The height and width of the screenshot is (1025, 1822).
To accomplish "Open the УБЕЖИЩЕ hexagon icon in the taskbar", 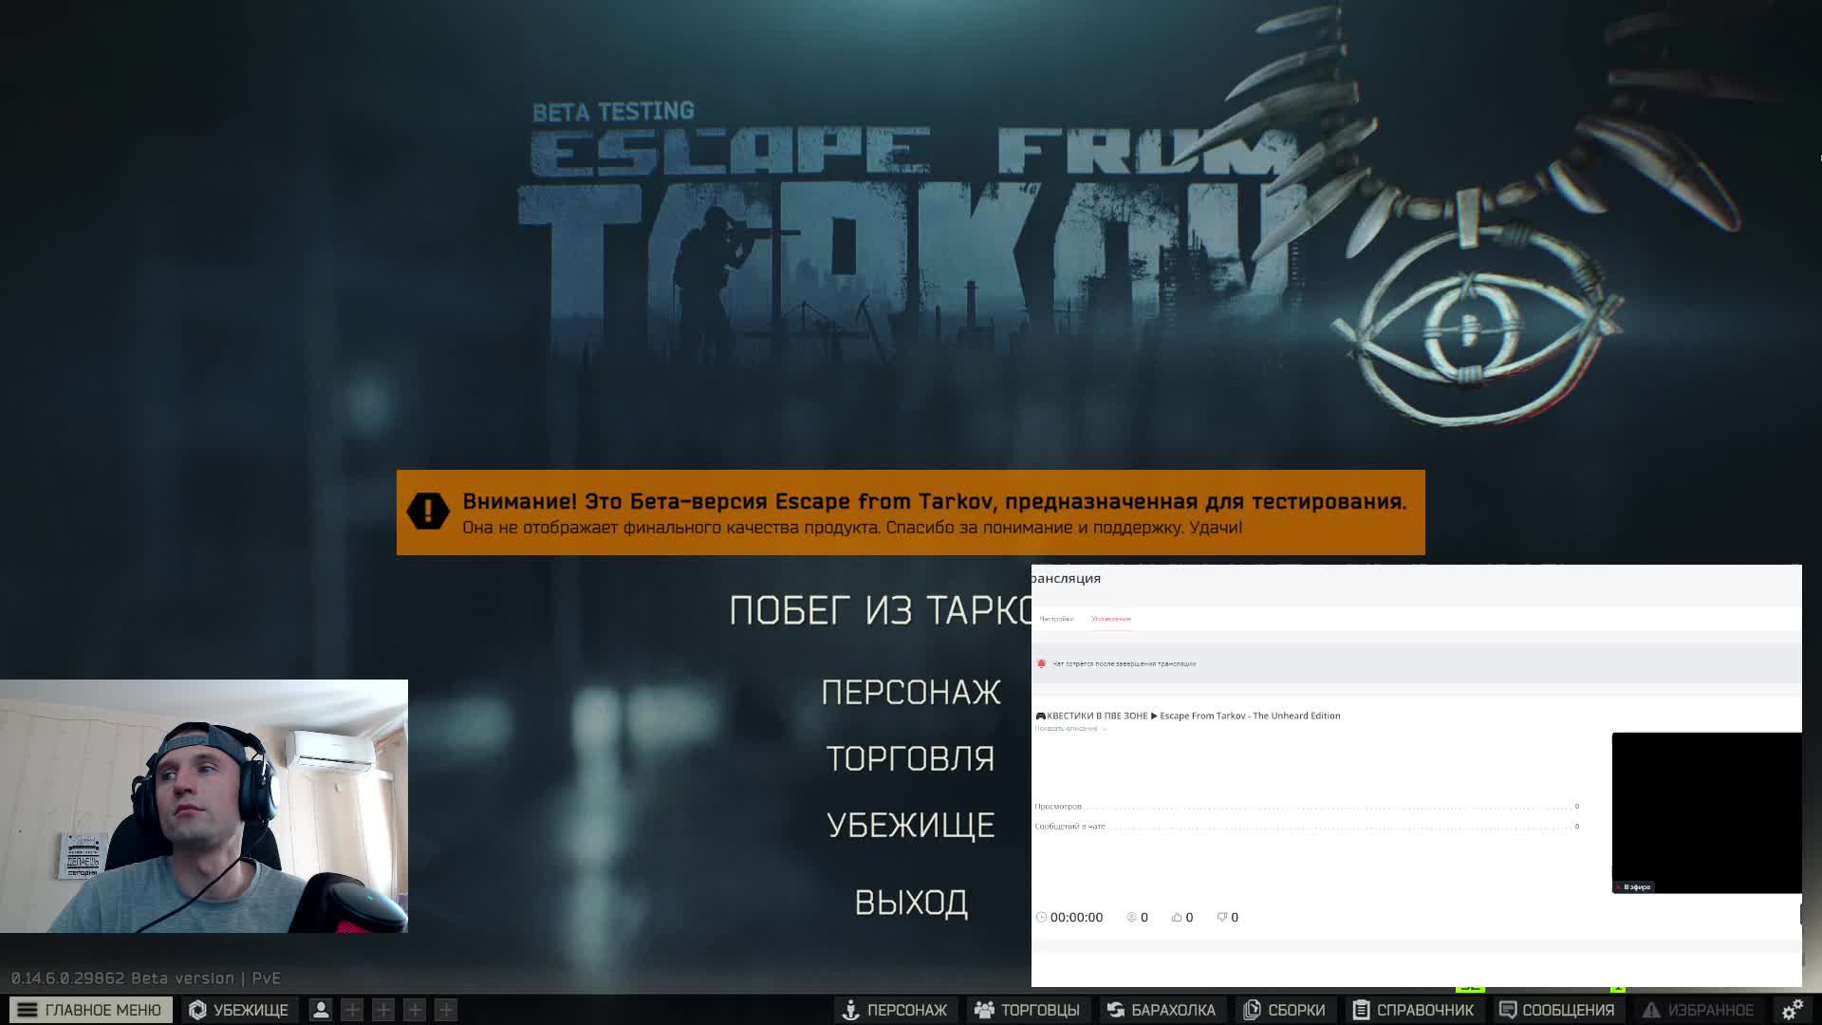I will pyautogui.click(x=199, y=1009).
